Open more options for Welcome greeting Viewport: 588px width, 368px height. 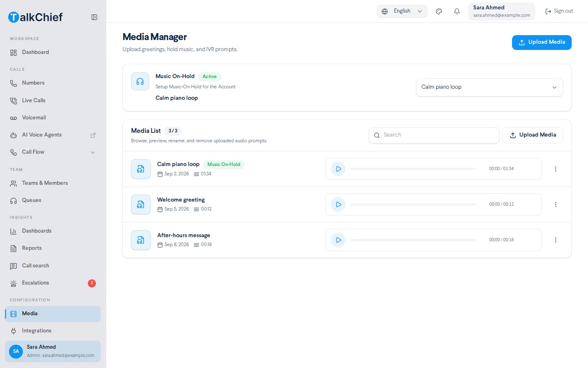(x=555, y=204)
